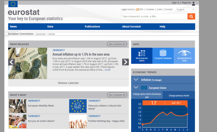Image resolution: width=217 pixels, height=132 pixels.
Task: Collapse the Inflation (% change) section
Action: (x=136, y=80)
